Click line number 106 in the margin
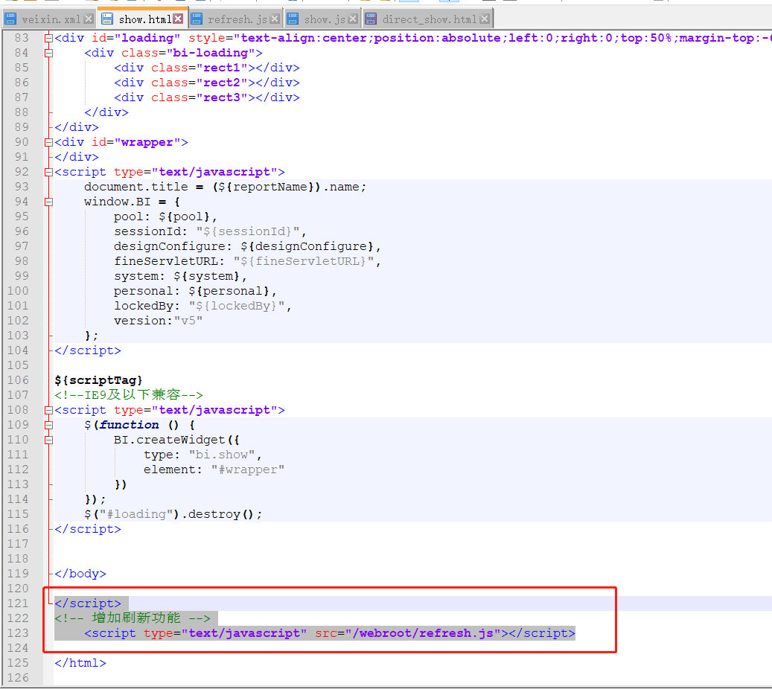 [18, 380]
